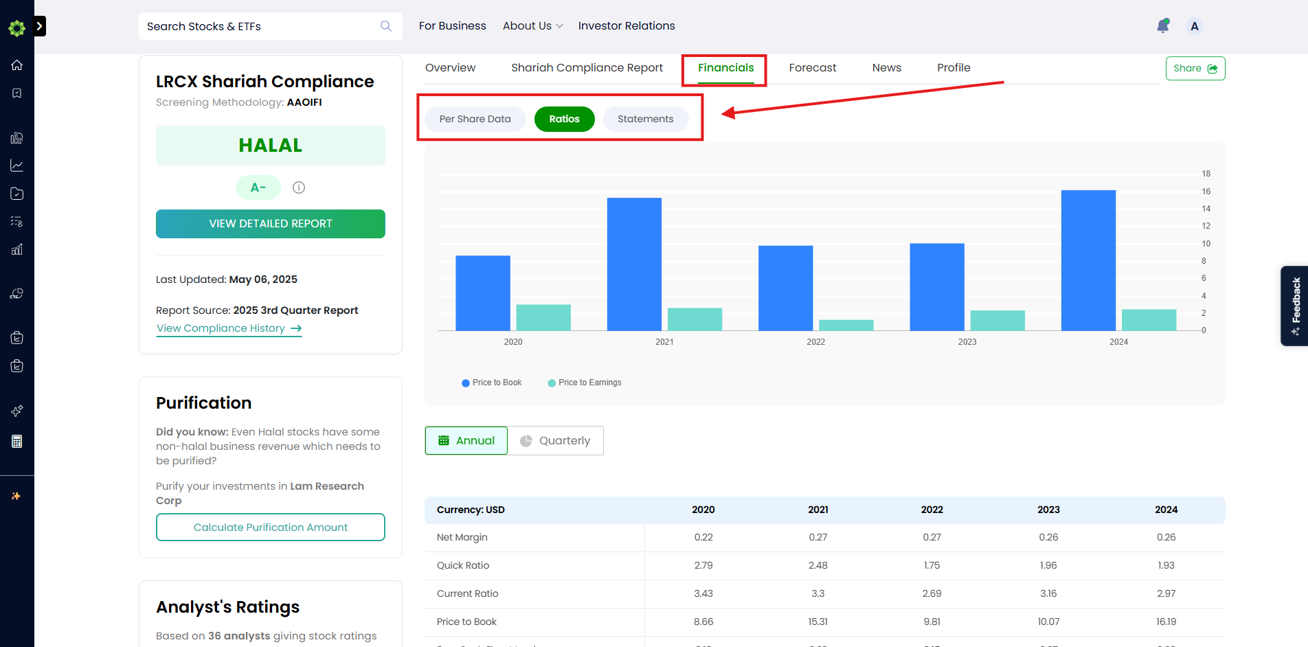The image size is (1308, 647).
Task: Click the pie icon on the Quarterly toggle
Action: click(x=526, y=441)
